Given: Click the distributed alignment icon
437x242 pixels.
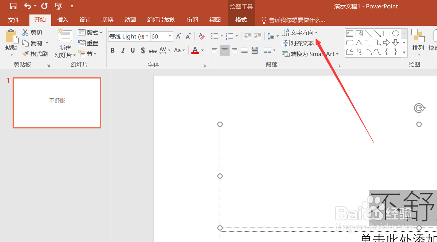Looking at the screenshot, I should [x=254, y=50].
